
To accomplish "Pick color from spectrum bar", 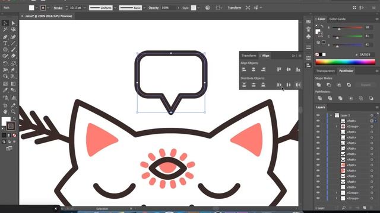I will coord(346,62).
